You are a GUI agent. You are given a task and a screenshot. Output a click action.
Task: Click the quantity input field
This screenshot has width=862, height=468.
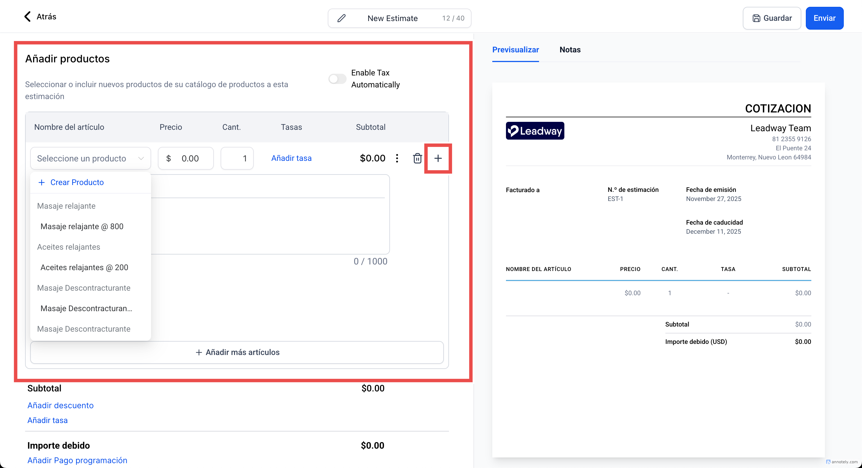coord(237,159)
